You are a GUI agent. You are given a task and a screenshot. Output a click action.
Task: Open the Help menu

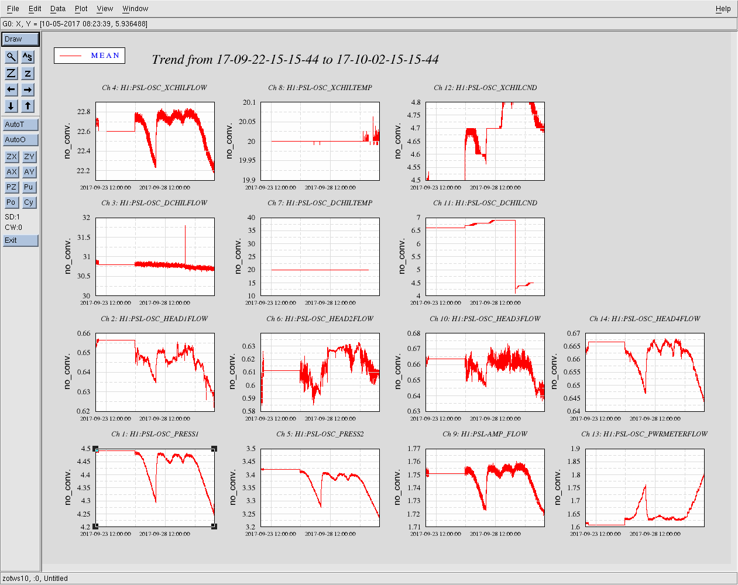(723, 9)
